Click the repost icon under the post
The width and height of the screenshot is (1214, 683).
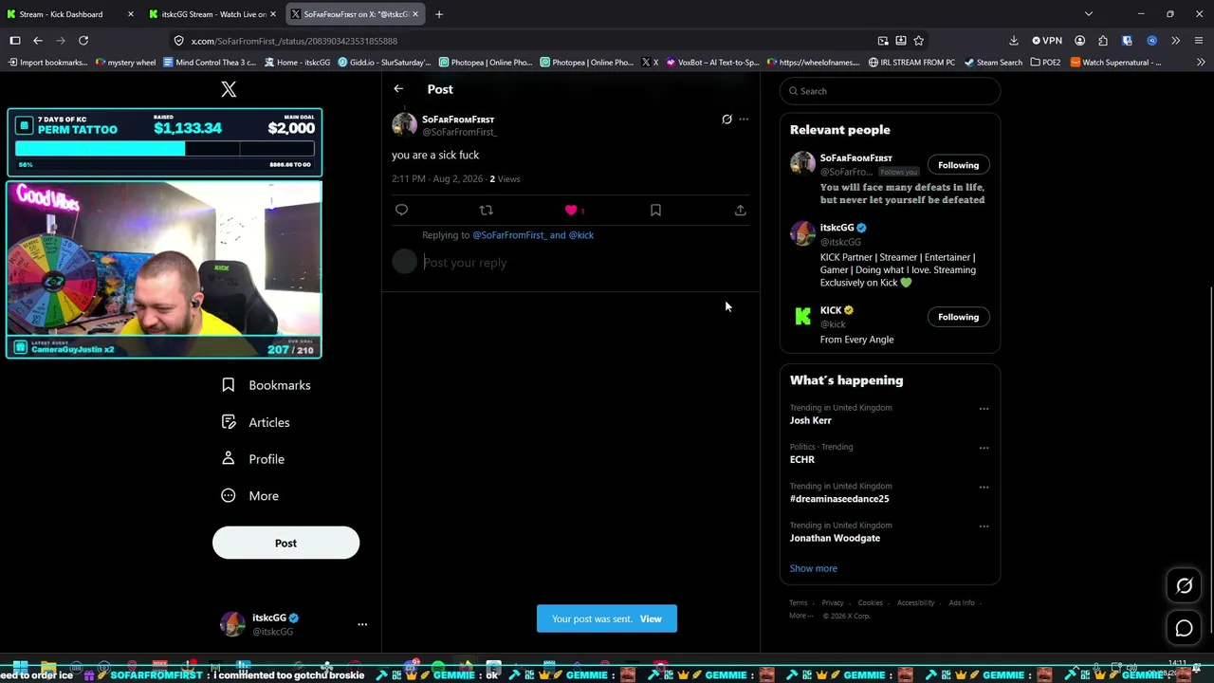[486, 210]
